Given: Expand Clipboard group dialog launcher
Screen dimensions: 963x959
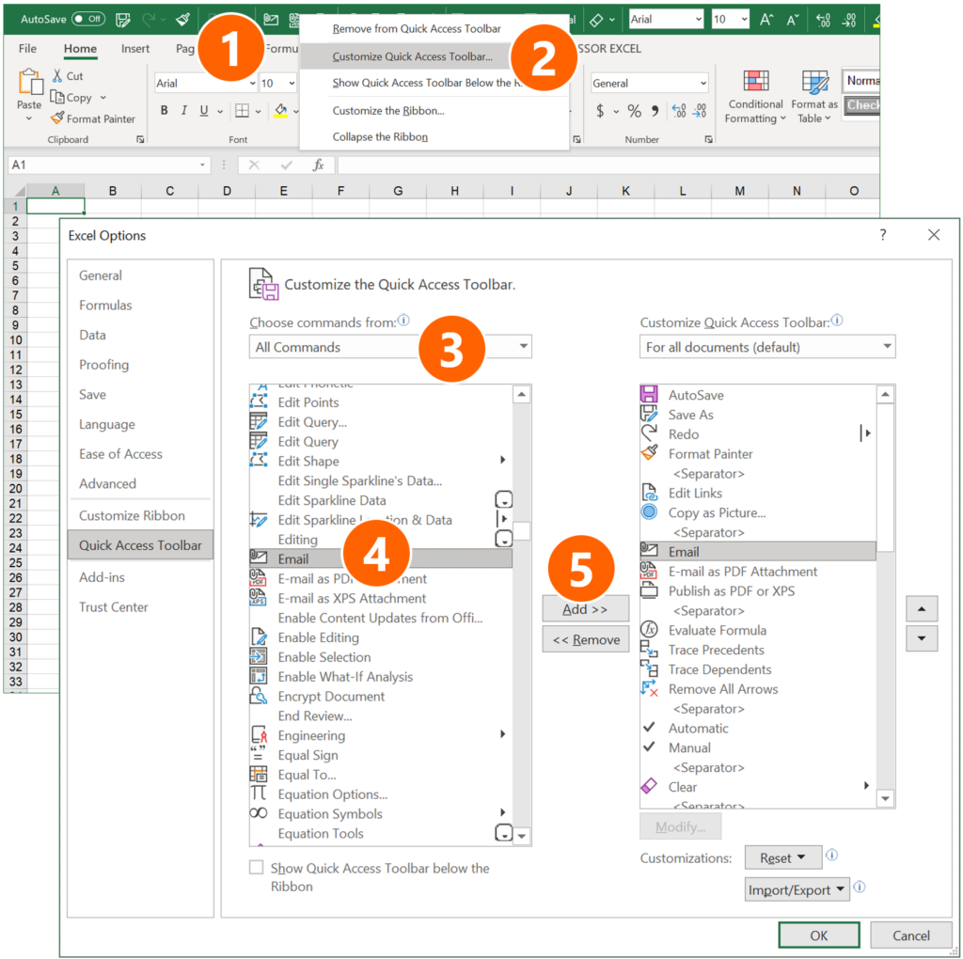Looking at the screenshot, I should click(x=140, y=139).
